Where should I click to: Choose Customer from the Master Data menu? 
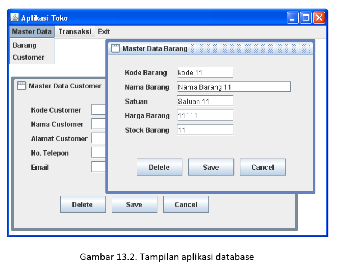tap(29, 57)
